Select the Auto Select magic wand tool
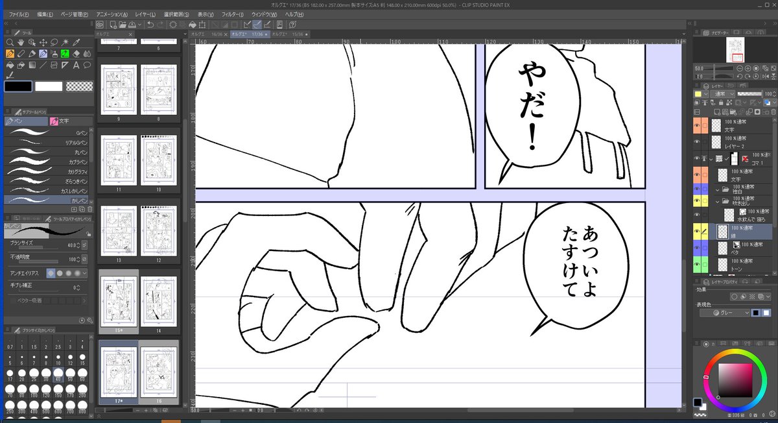 [65, 43]
